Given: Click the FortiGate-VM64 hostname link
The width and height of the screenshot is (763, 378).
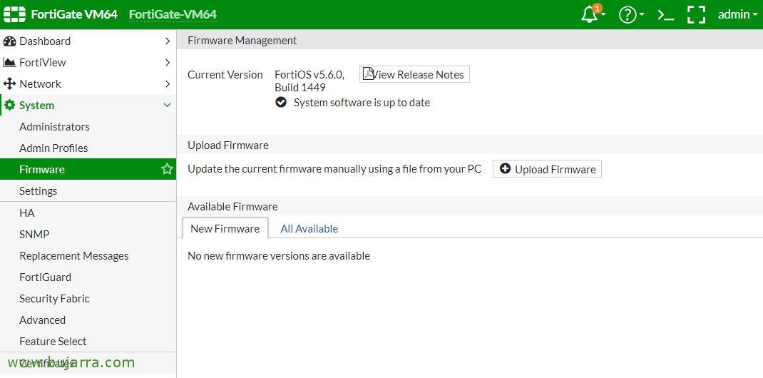Looking at the screenshot, I should (173, 14).
